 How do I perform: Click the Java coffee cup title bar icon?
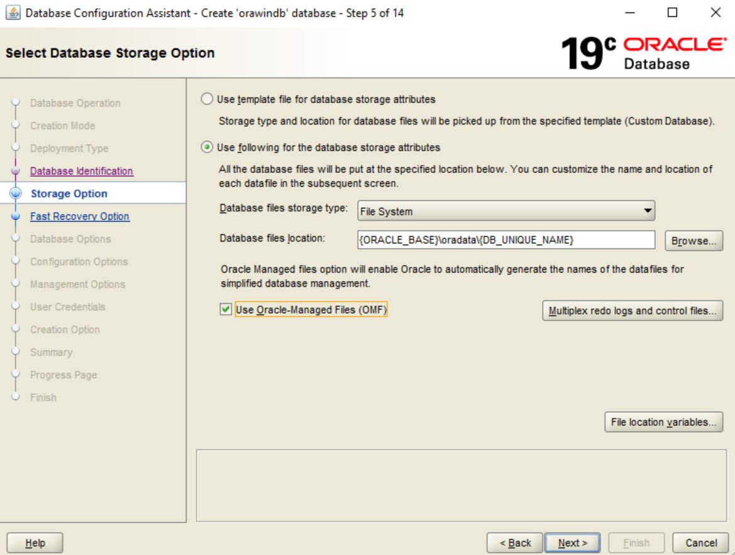tap(13, 13)
